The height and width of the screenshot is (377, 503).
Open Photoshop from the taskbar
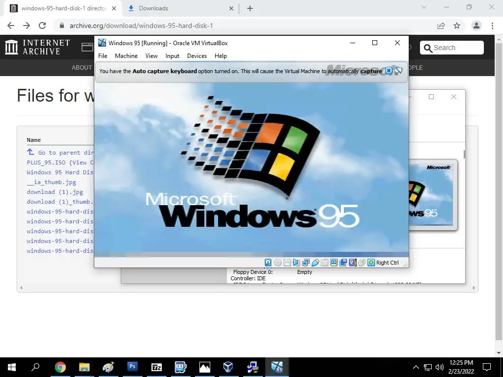132,367
